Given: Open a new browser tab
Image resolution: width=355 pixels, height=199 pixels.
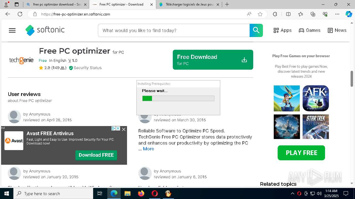Looking at the screenshot, I should point(227,4).
